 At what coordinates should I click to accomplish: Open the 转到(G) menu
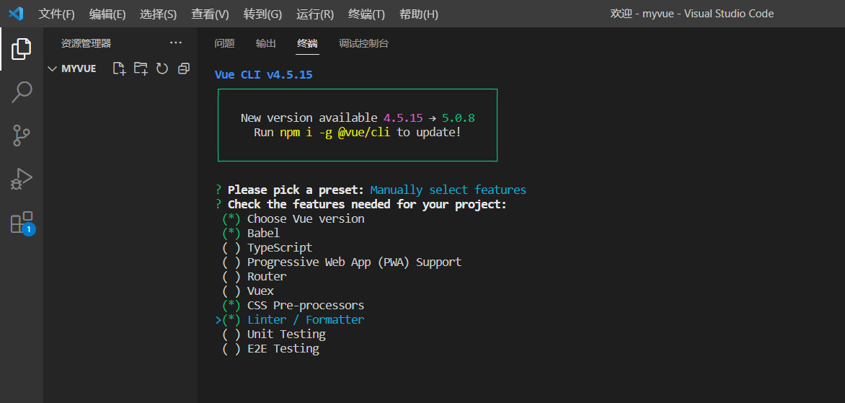262,14
